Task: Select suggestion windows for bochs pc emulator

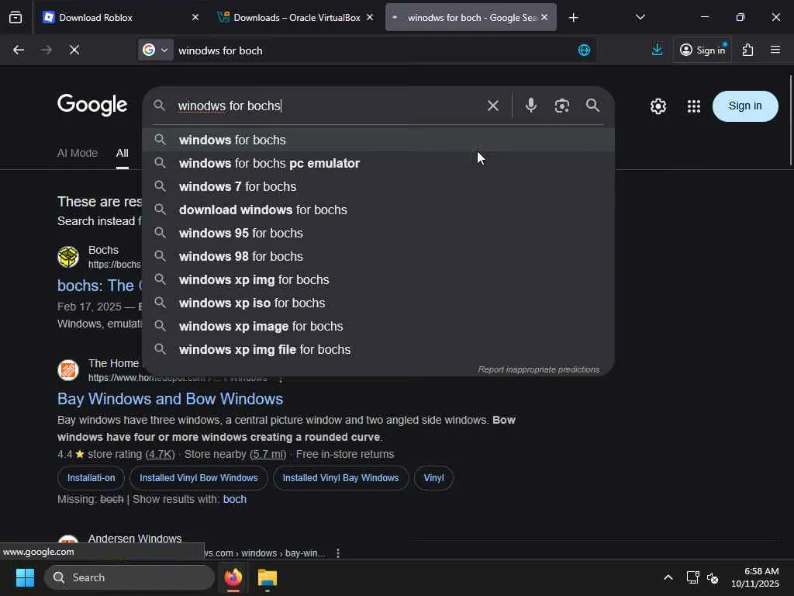Action: coord(378,163)
